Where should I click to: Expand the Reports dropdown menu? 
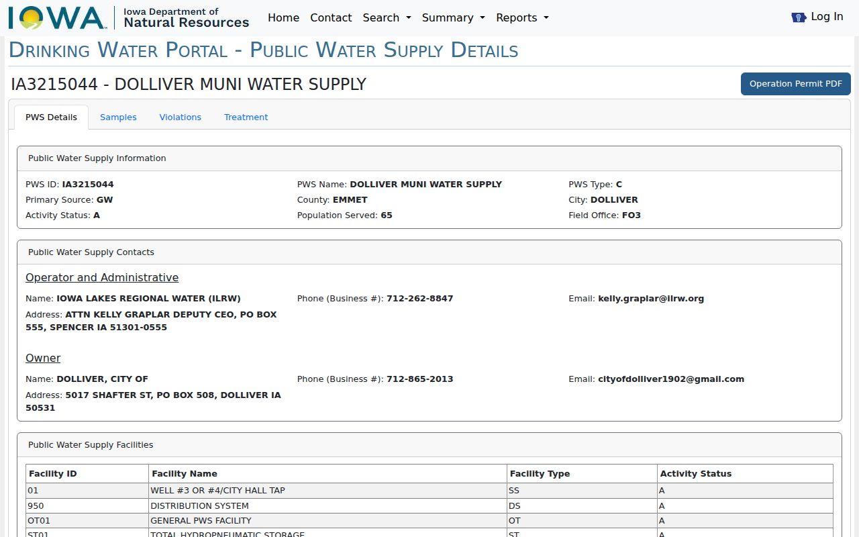[522, 17]
